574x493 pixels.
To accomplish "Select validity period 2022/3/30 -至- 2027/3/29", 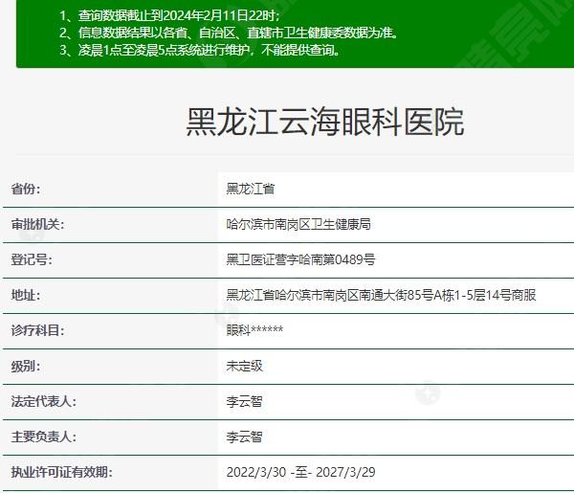I will click(301, 472).
